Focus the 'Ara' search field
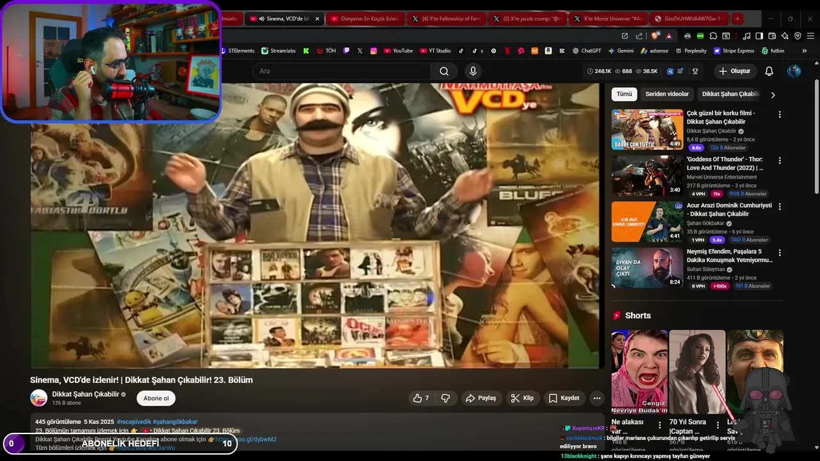820x461 pixels. coord(342,71)
